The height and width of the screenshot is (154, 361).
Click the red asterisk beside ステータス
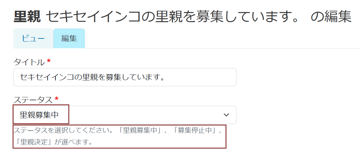click(x=57, y=99)
